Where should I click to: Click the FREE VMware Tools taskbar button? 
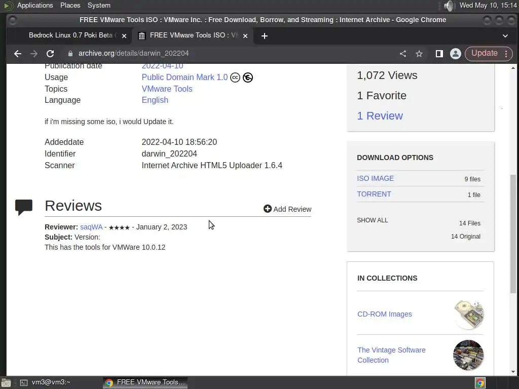[x=145, y=382]
